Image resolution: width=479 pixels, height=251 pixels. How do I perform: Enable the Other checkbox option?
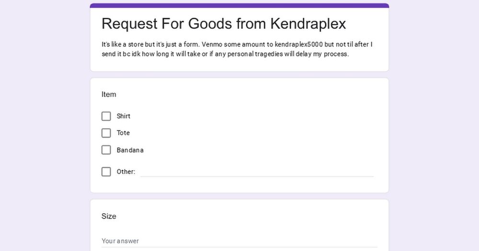[x=106, y=172]
